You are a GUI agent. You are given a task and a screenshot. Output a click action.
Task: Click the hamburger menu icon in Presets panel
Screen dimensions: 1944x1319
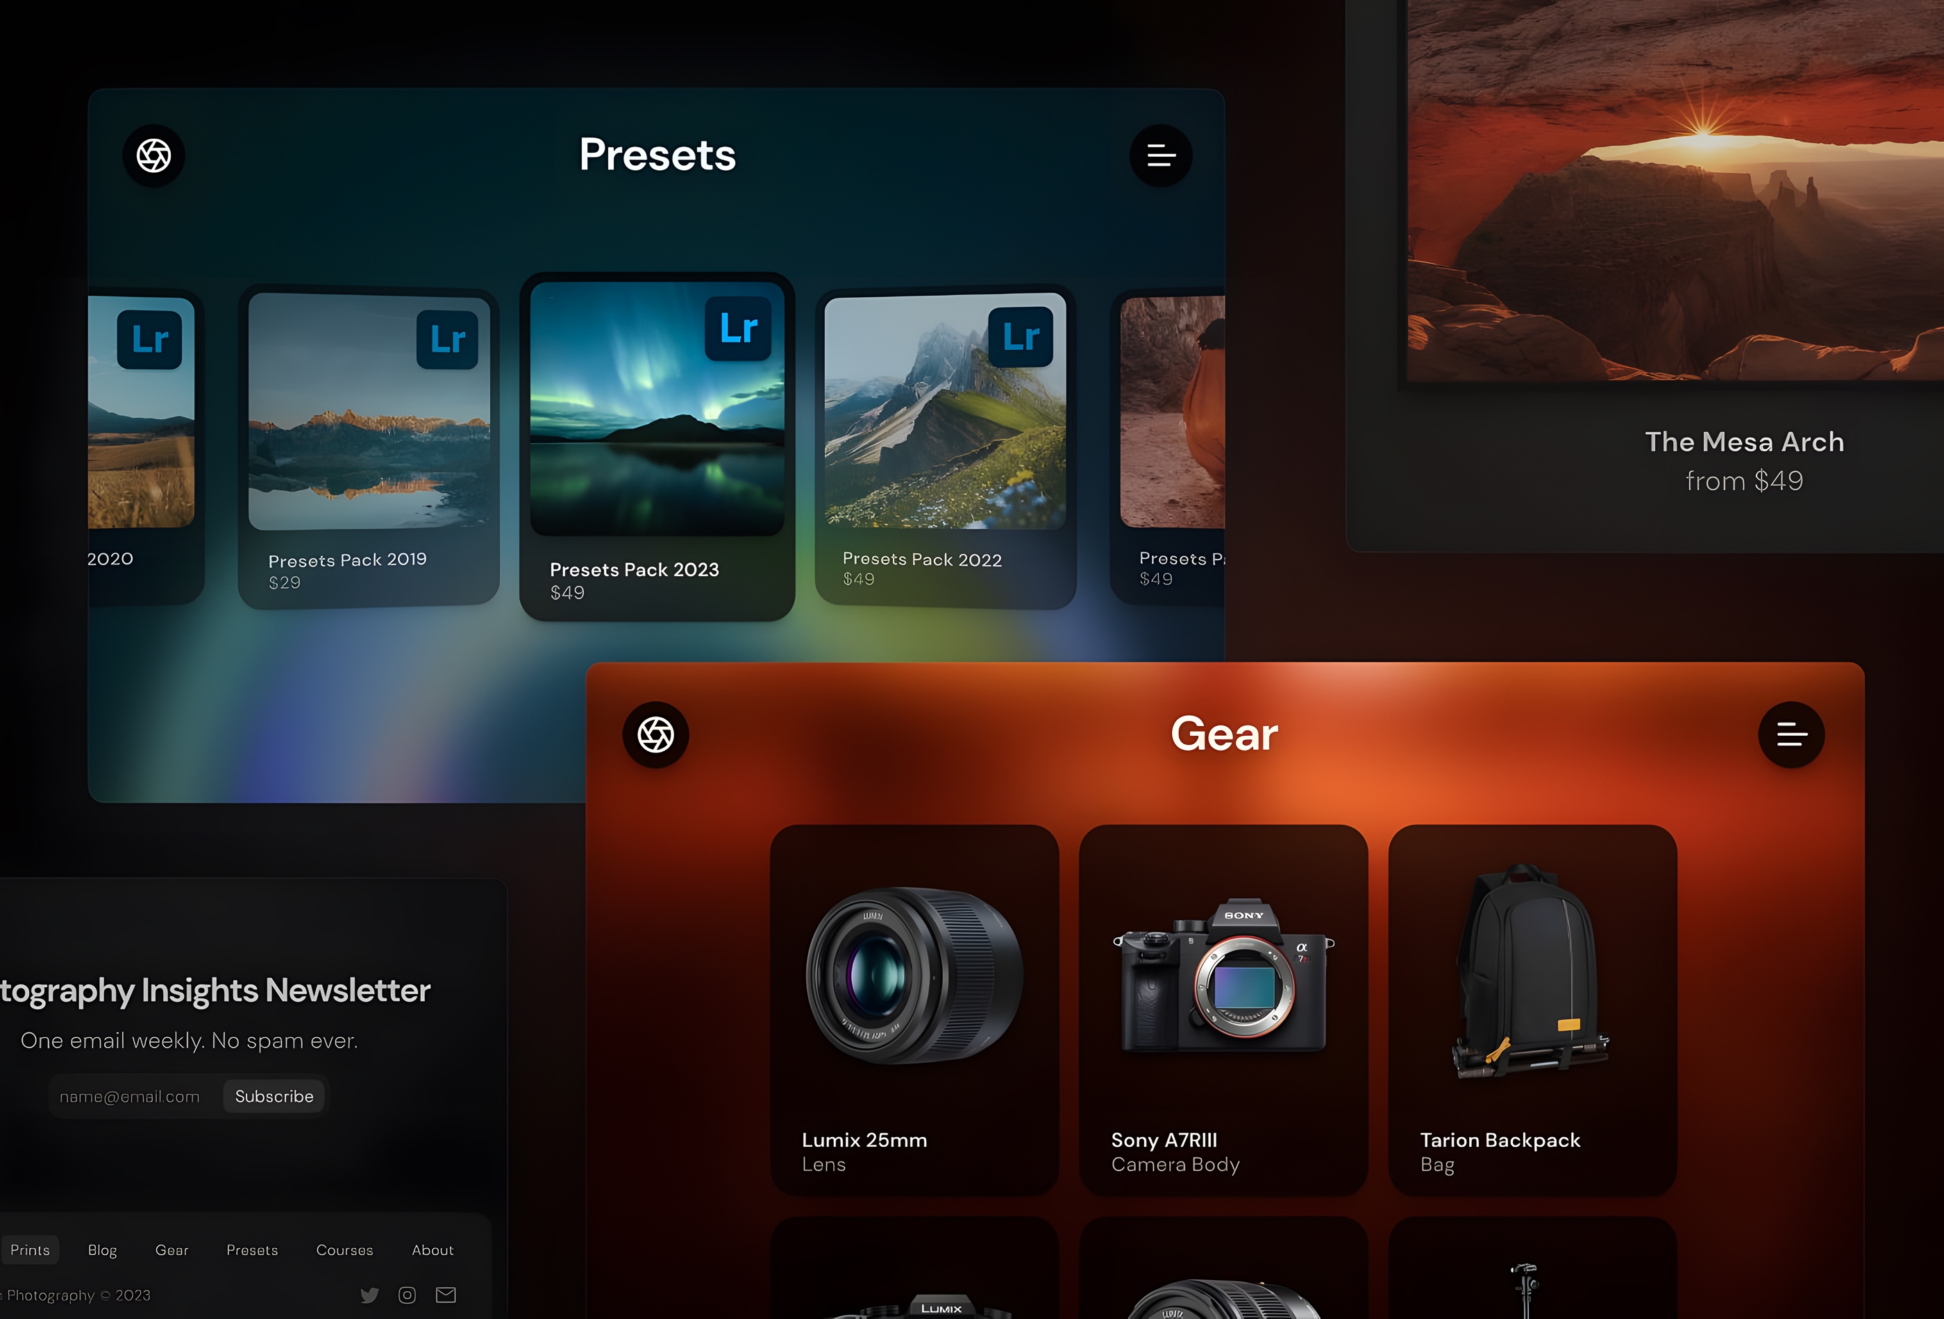(x=1161, y=155)
